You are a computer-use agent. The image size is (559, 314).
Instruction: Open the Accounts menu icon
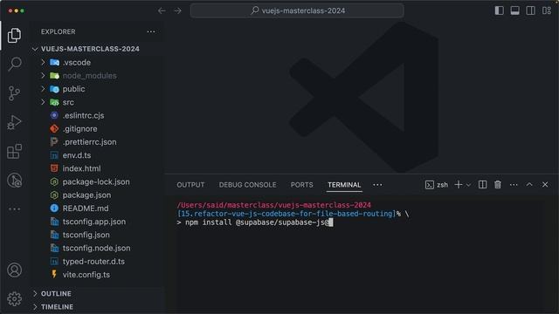click(x=14, y=270)
